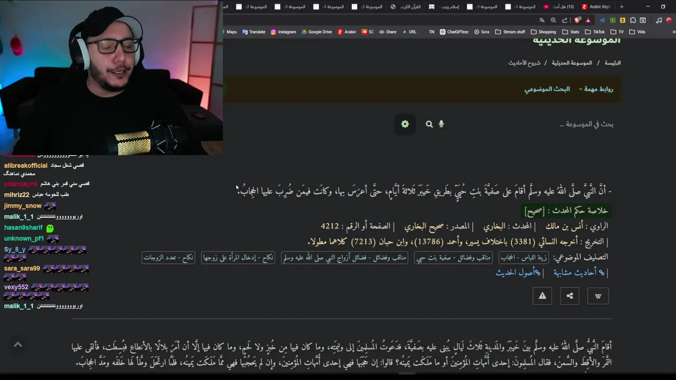Click the warning report icon under hadith
This screenshot has height=380, width=676.
542,296
